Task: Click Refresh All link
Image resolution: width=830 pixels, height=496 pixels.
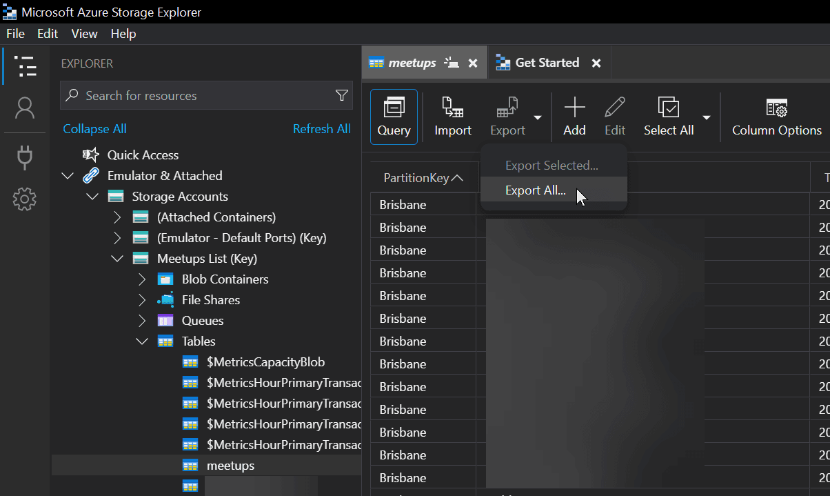Action: [321, 129]
